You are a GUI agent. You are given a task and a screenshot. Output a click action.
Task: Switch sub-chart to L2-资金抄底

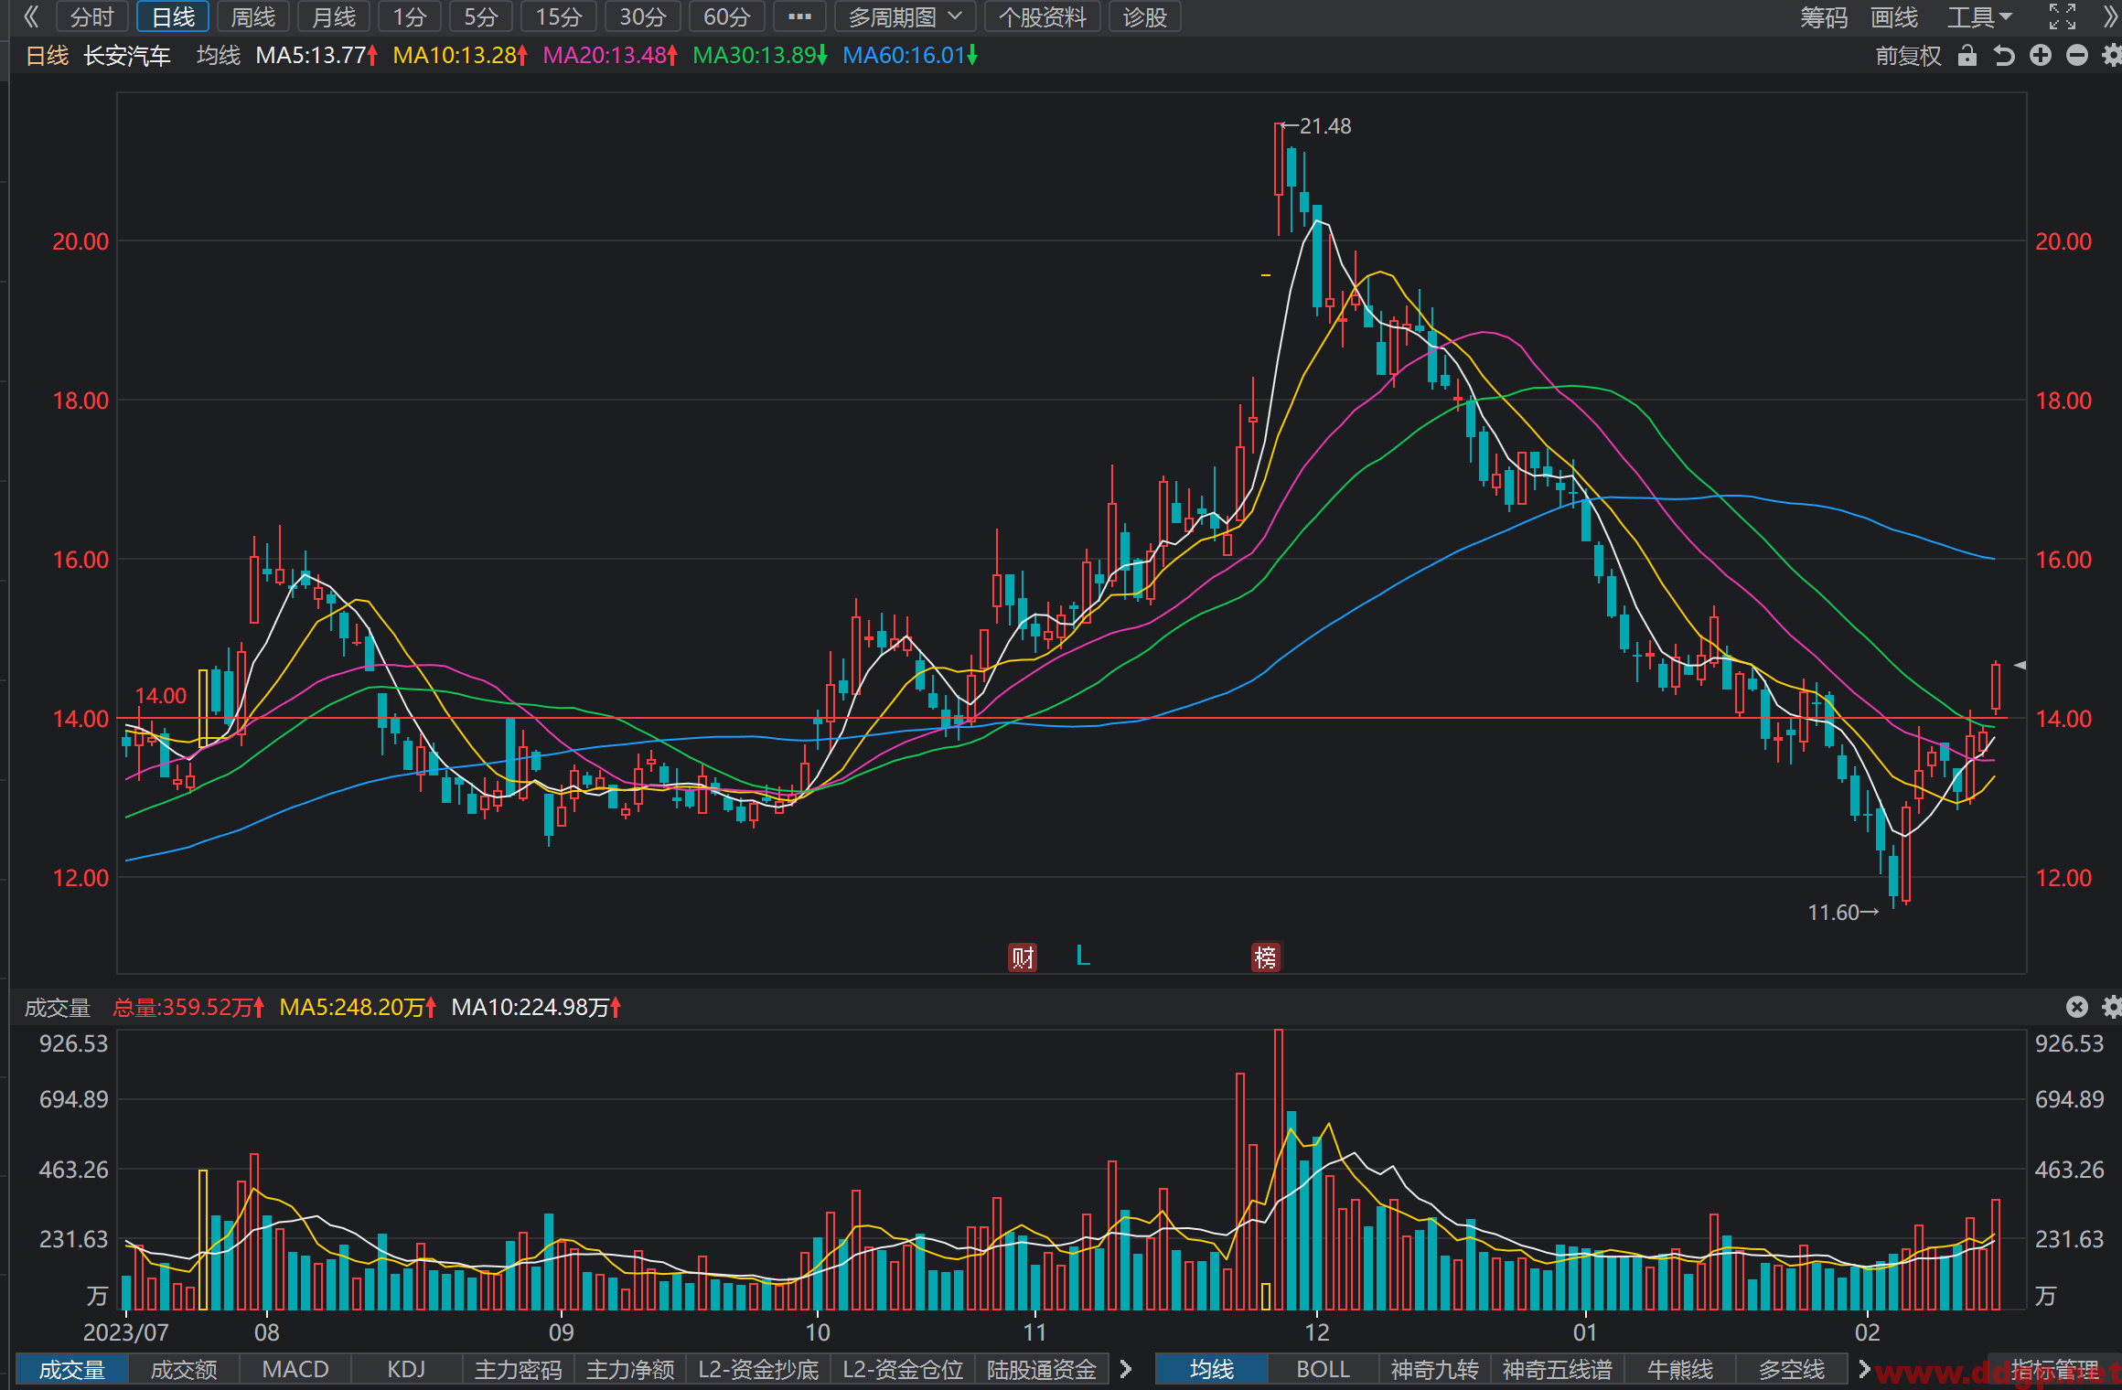point(759,1369)
